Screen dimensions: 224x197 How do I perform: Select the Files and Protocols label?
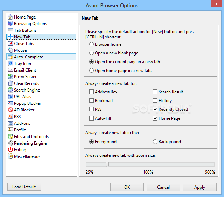pyautogui.click(x=31, y=137)
